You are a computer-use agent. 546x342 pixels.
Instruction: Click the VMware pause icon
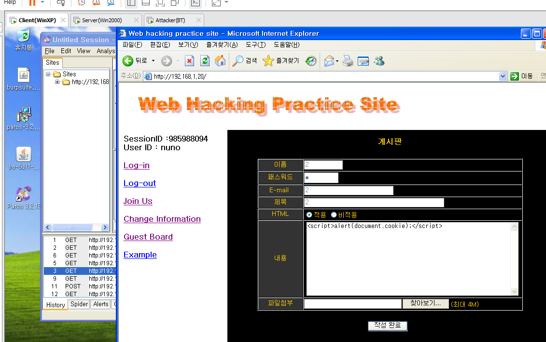(x=32, y=2)
